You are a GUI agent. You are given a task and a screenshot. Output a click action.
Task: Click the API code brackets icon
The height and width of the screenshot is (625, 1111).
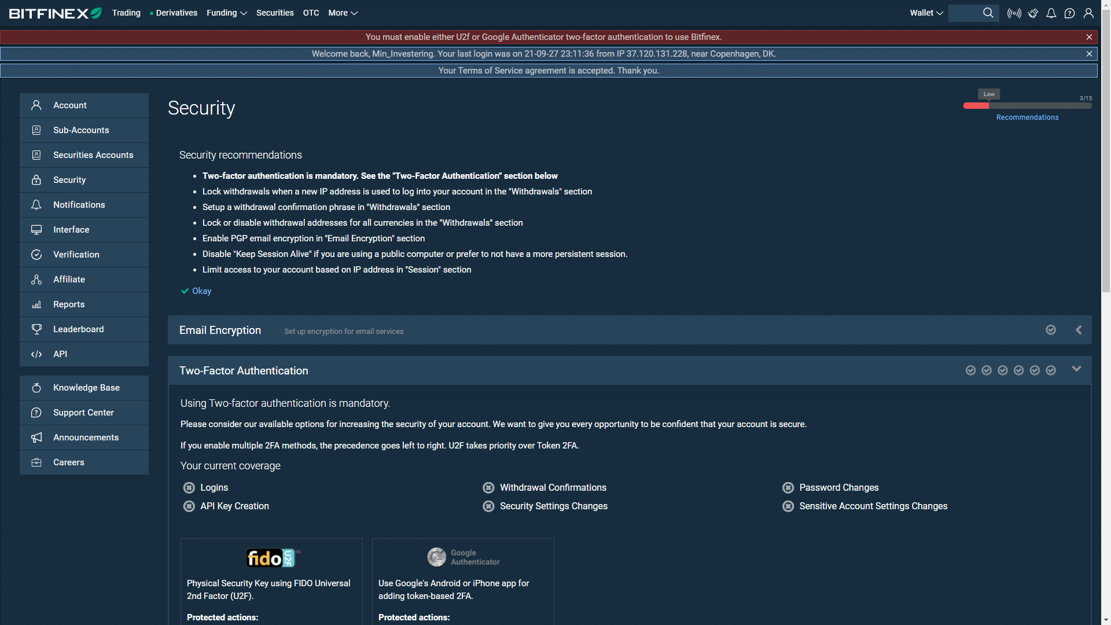coord(36,354)
